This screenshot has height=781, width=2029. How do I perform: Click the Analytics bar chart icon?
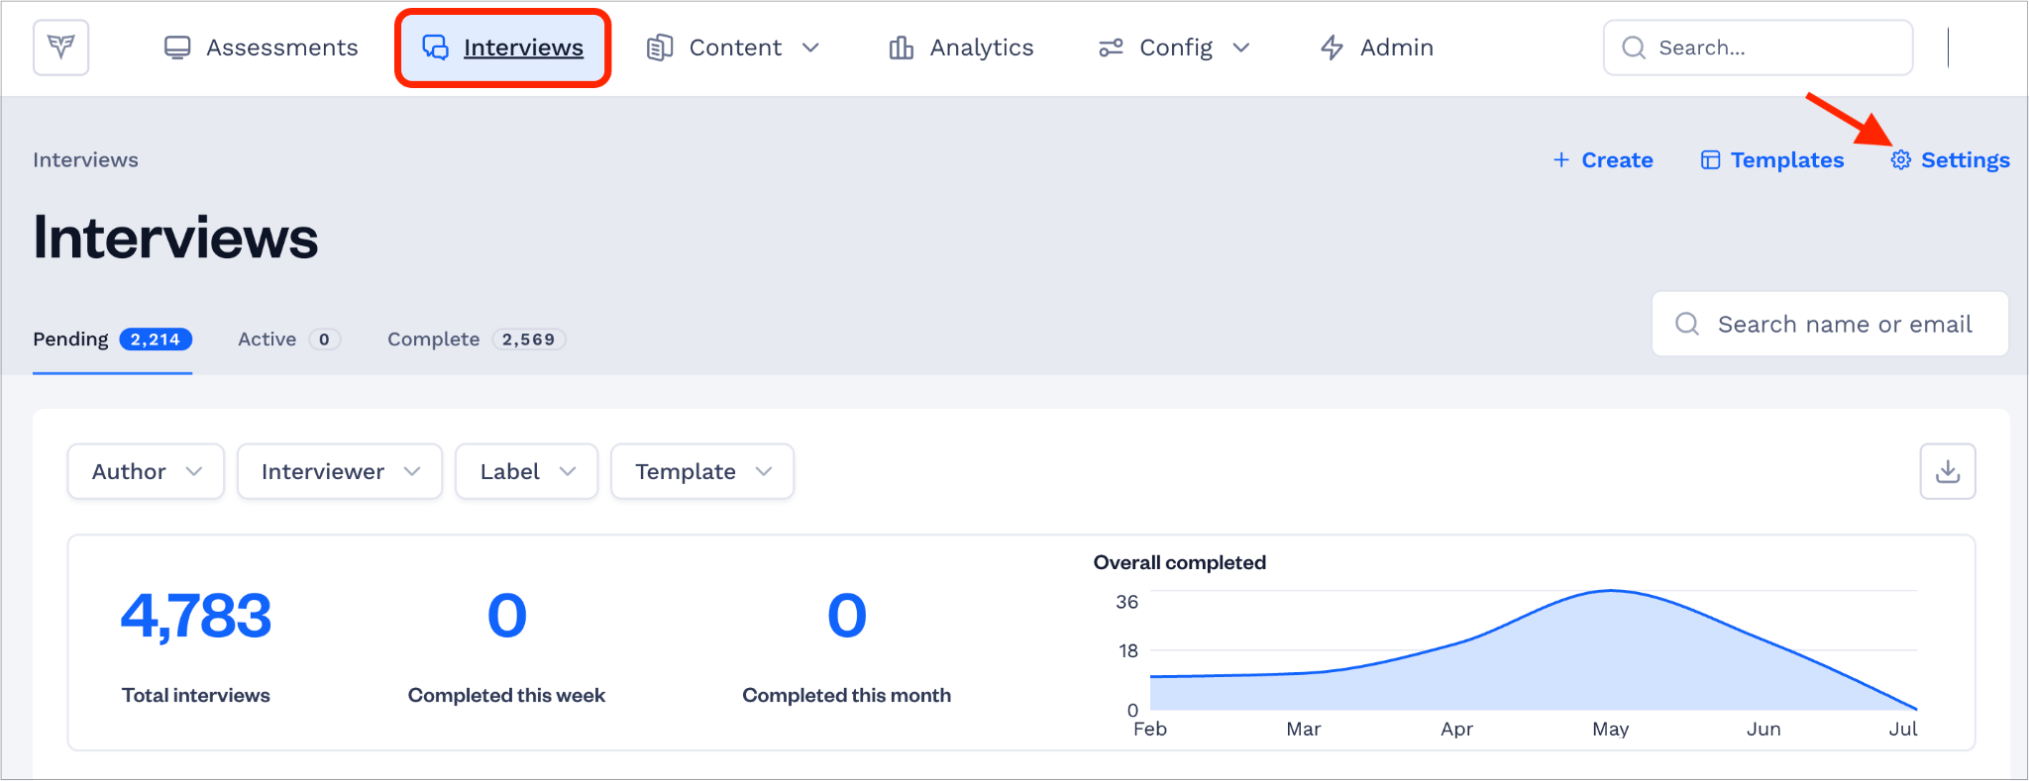coord(902,48)
